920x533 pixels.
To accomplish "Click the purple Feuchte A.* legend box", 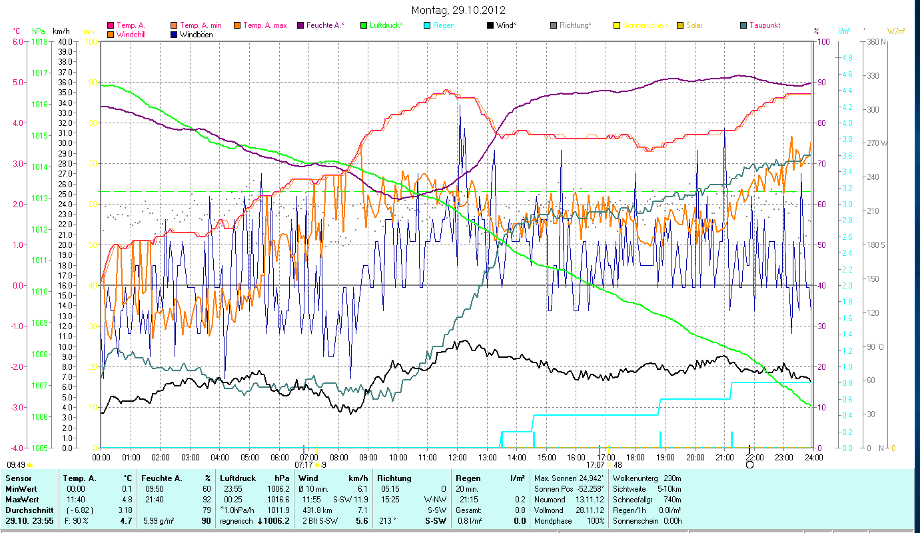I will tap(300, 26).
